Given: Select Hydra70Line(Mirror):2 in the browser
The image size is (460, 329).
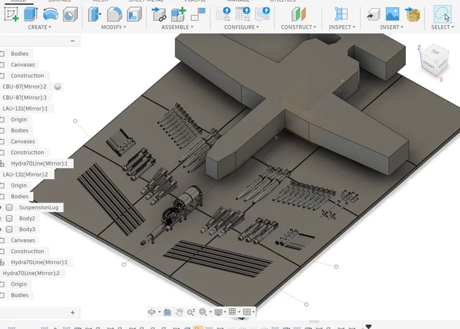Looking at the screenshot, I should coord(31,274).
